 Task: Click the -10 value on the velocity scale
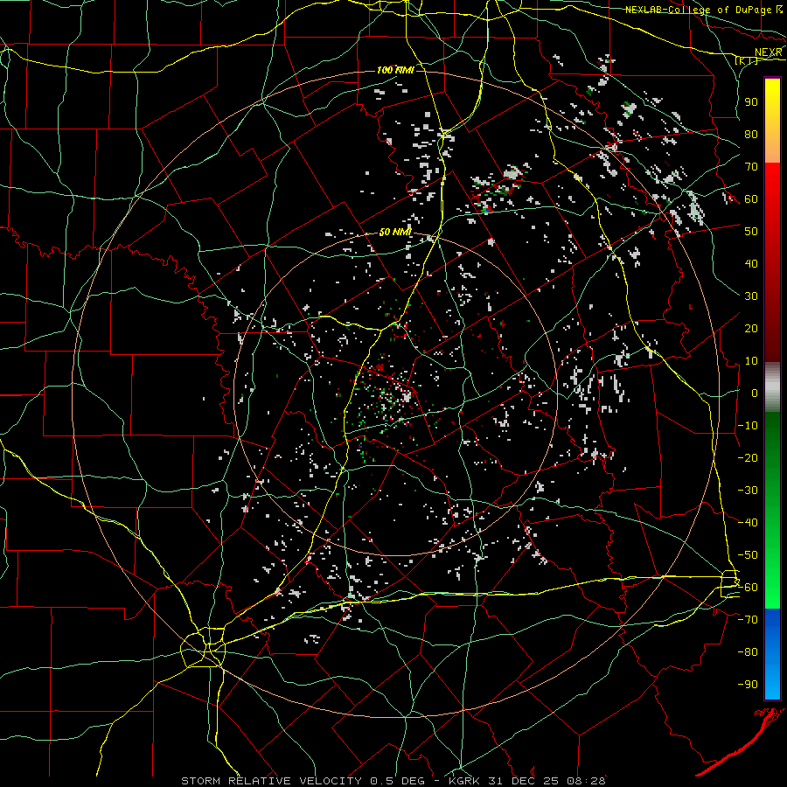[x=748, y=426]
